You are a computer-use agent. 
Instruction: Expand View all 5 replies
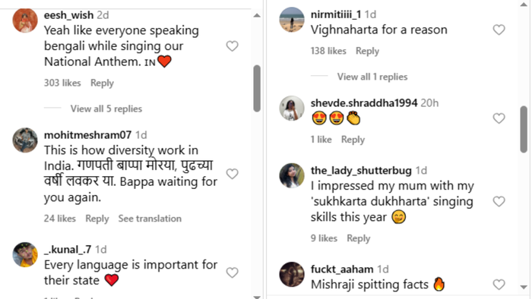click(x=106, y=109)
